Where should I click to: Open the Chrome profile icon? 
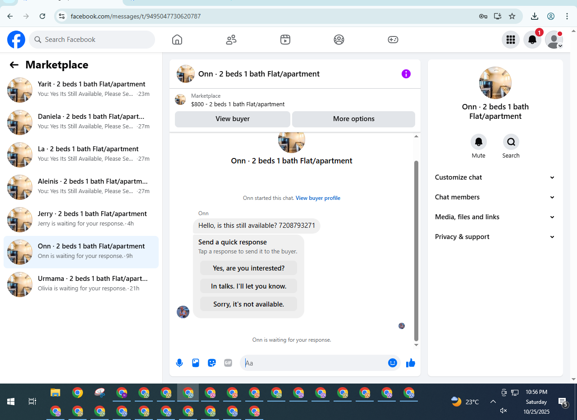point(551,16)
